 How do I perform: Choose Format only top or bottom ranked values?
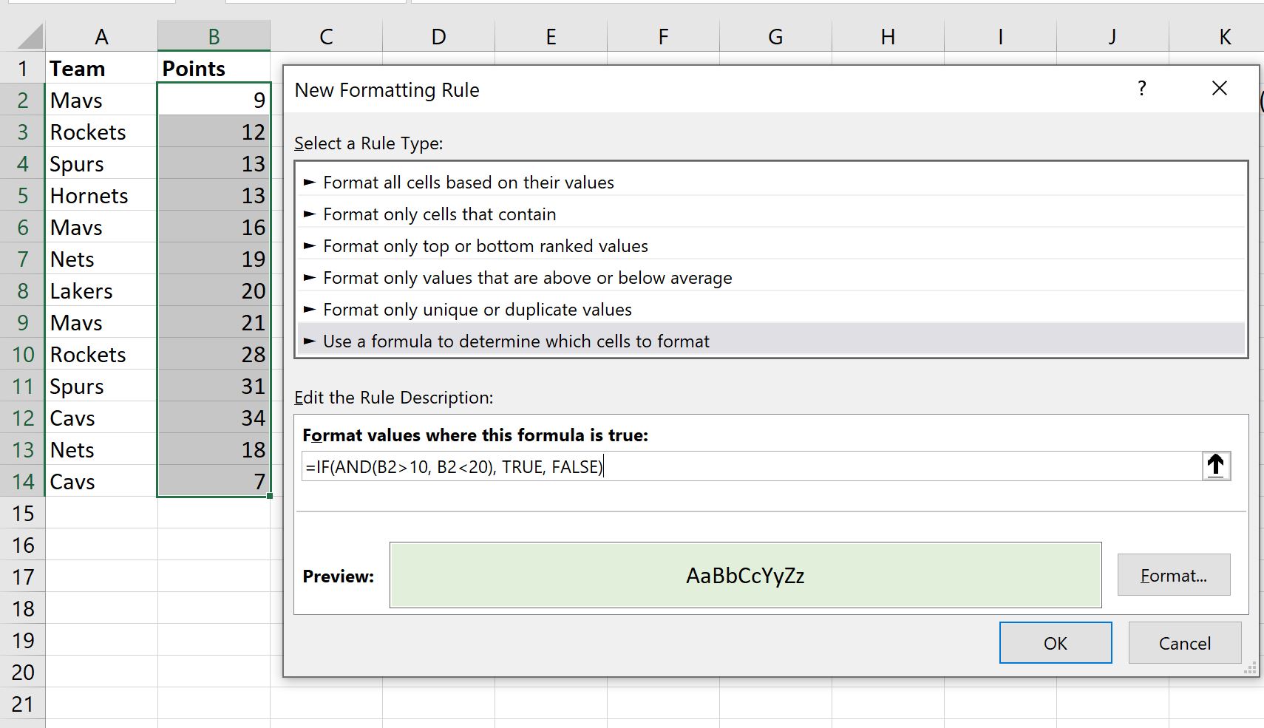[771, 246]
